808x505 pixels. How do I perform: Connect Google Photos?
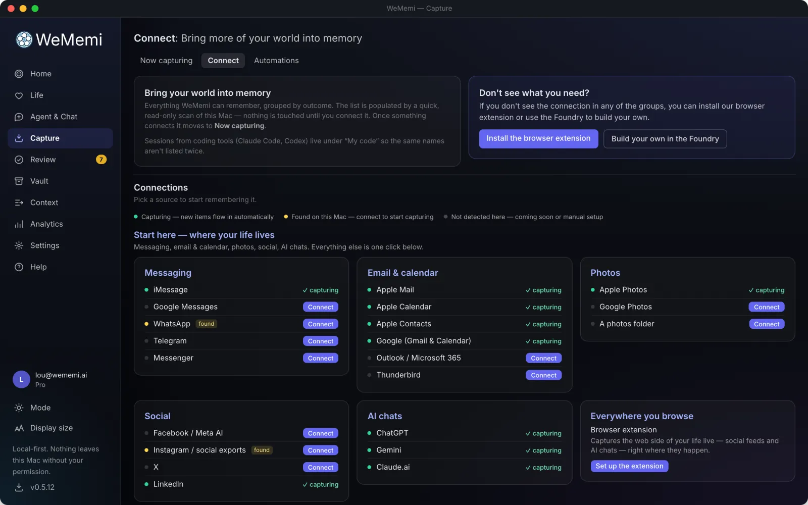pyautogui.click(x=767, y=307)
